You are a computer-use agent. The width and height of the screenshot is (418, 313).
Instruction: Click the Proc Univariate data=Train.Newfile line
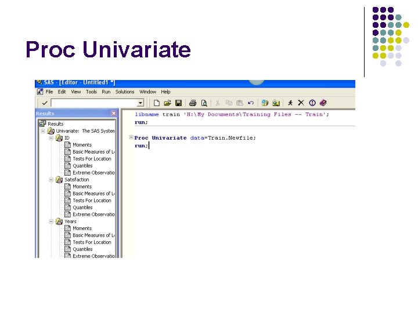click(x=195, y=138)
